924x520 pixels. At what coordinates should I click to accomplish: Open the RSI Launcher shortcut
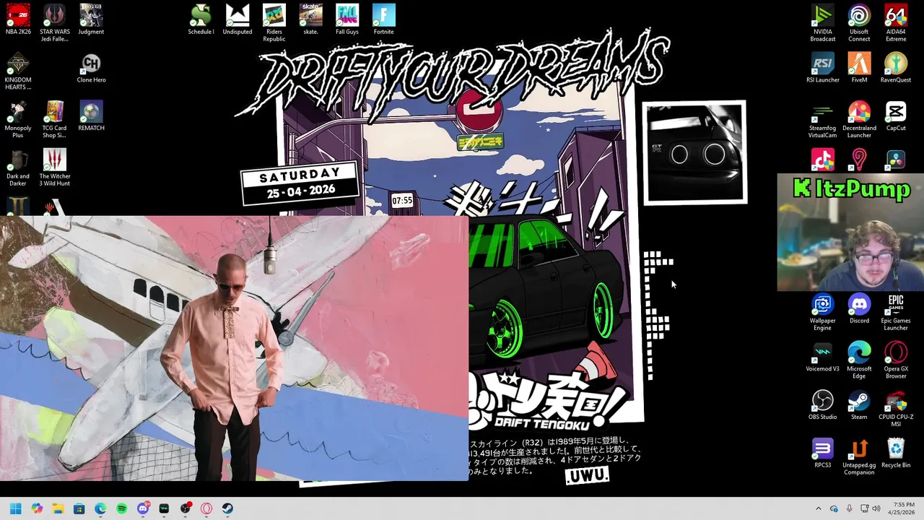[x=822, y=68]
